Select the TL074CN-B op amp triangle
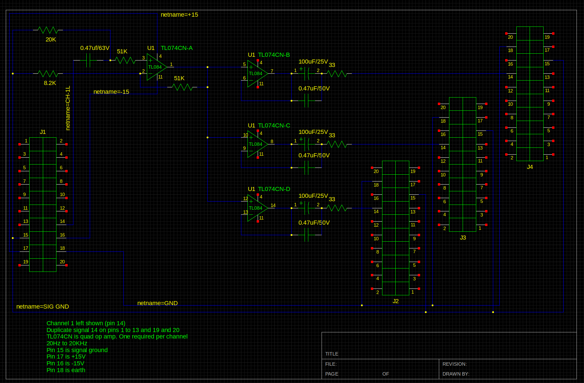Image resolution: width=584 pixels, height=383 pixels. [258, 73]
